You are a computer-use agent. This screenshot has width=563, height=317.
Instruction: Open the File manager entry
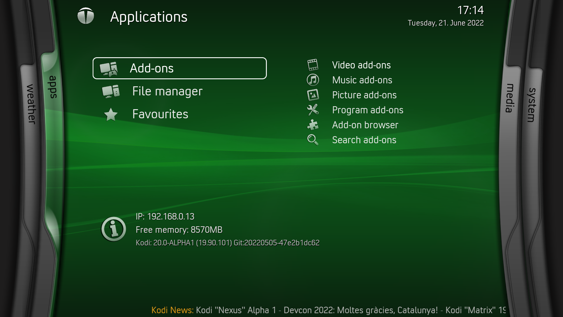click(167, 91)
